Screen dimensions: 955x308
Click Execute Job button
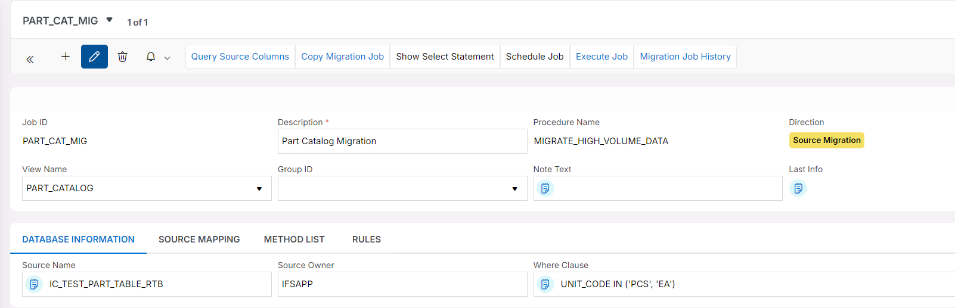pos(601,57)
